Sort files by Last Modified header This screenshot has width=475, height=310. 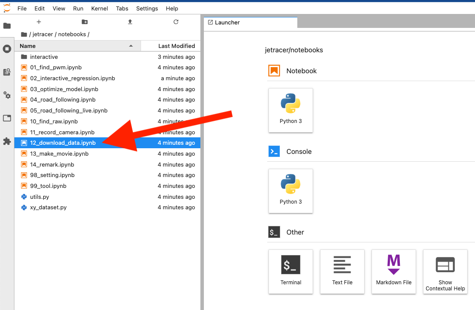[171, 46]
